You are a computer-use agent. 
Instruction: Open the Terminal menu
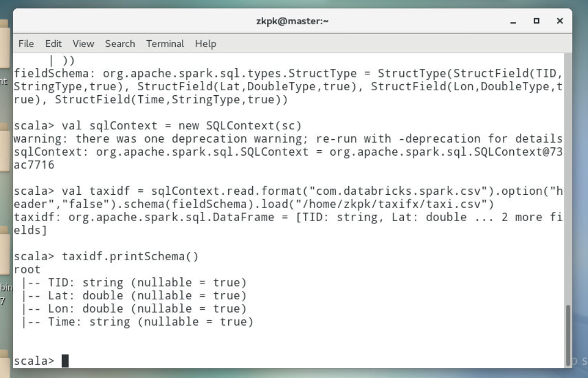[165, 43]
